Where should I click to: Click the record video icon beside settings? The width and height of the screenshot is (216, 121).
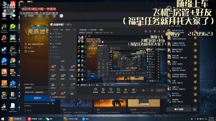[143, 90]
